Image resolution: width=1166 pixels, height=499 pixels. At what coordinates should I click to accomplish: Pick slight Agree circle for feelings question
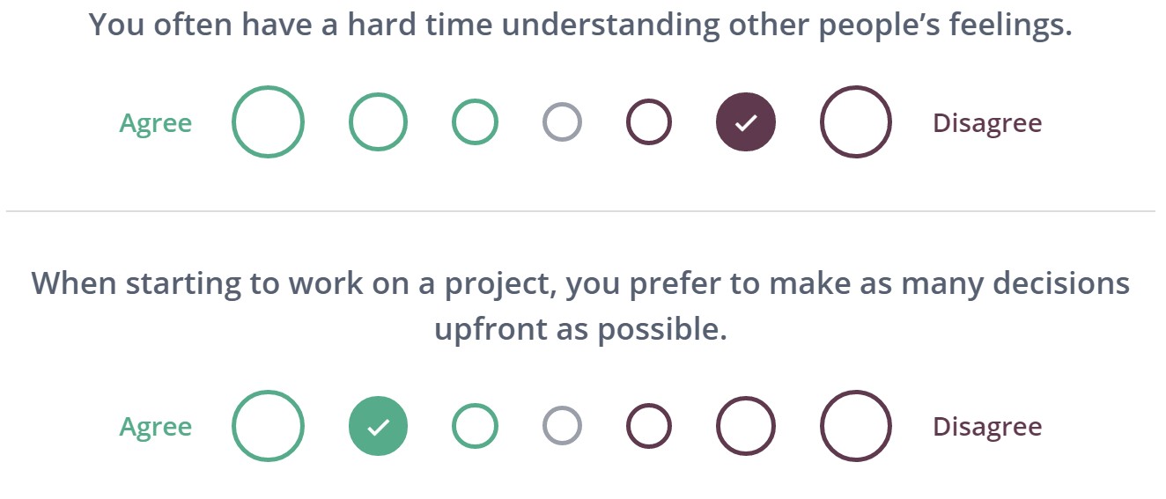(x=475, y=122)
